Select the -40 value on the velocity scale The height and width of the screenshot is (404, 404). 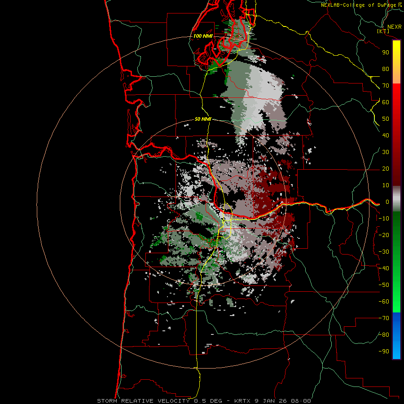(x=384, y=268)
